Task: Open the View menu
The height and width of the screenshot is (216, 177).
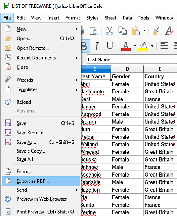Action: [x=36, y=18]
